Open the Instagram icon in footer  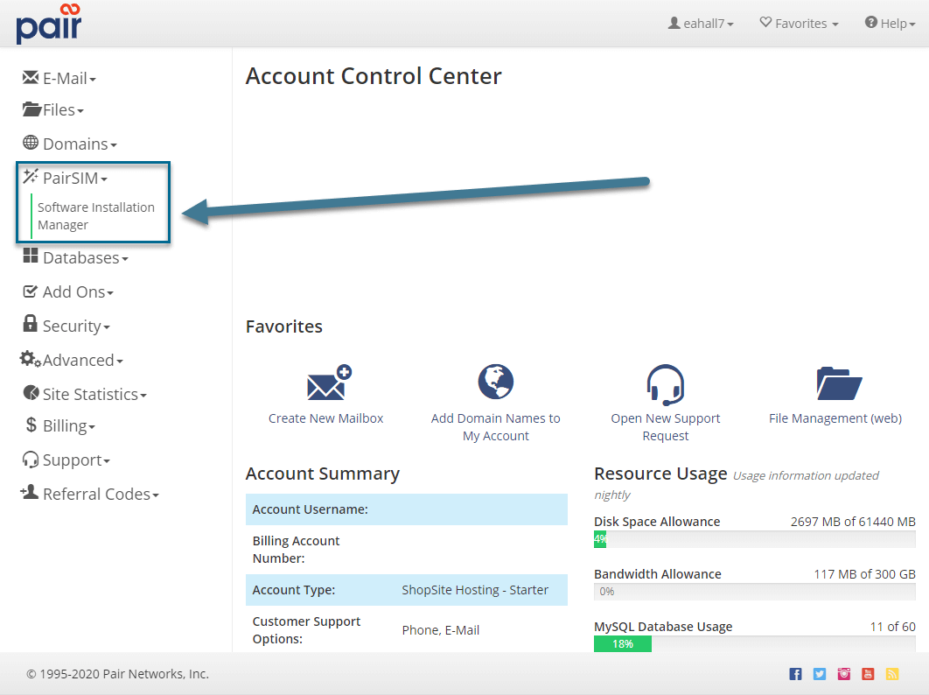pyautogui.click(x=844, y=674)
